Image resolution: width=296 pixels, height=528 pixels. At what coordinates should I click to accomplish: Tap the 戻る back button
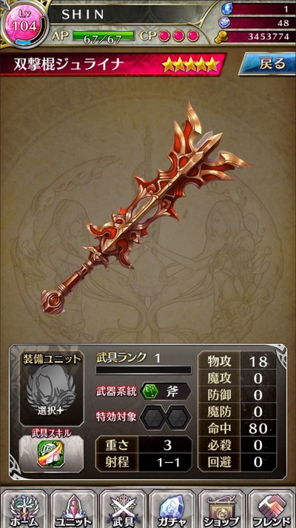(x=266, y=63)
